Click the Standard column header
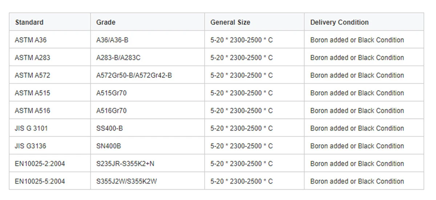 pyautogui.click(x=50, y=22)
